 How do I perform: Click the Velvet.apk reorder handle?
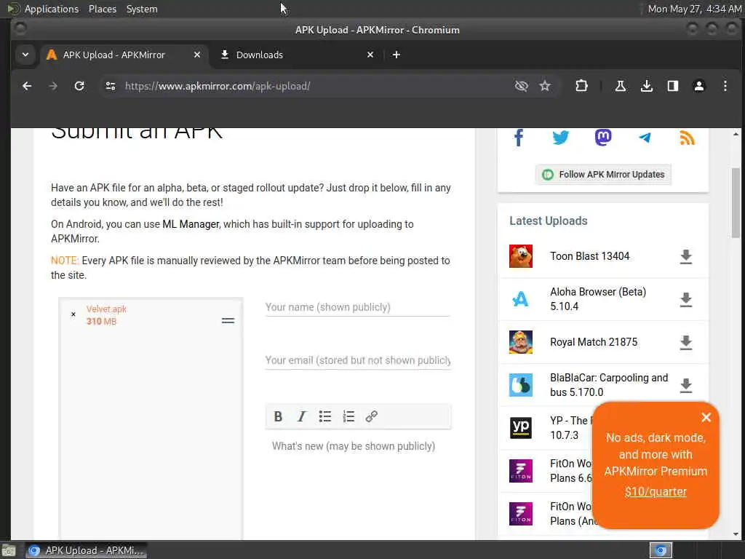228,321
